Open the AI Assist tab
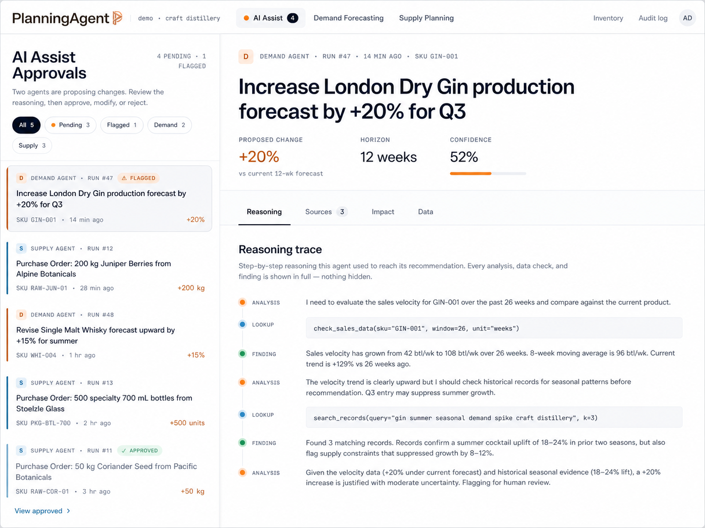The image size is (705, 528). 271,18
